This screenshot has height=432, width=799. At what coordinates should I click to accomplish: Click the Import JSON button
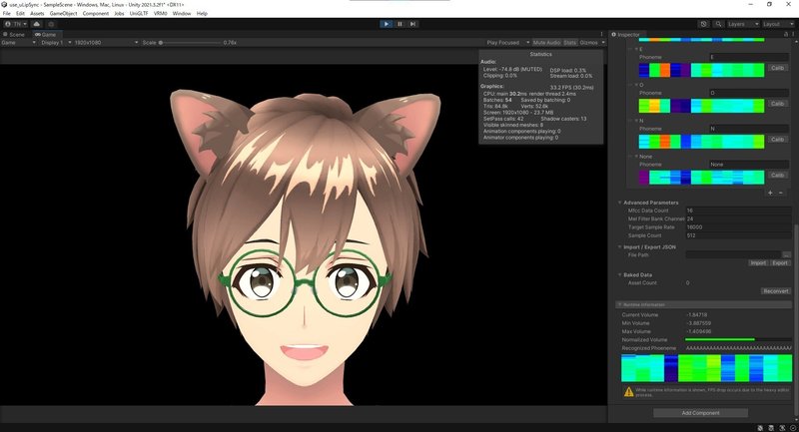point(758,263)
